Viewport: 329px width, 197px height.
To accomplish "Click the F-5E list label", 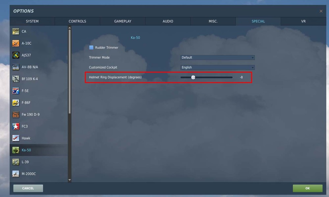I will 25,91.
